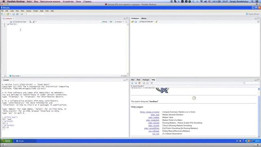The width and height of the screenshot is (261, 147).
Task: Open the stats::median help link
Action: [x=154, y=118]
